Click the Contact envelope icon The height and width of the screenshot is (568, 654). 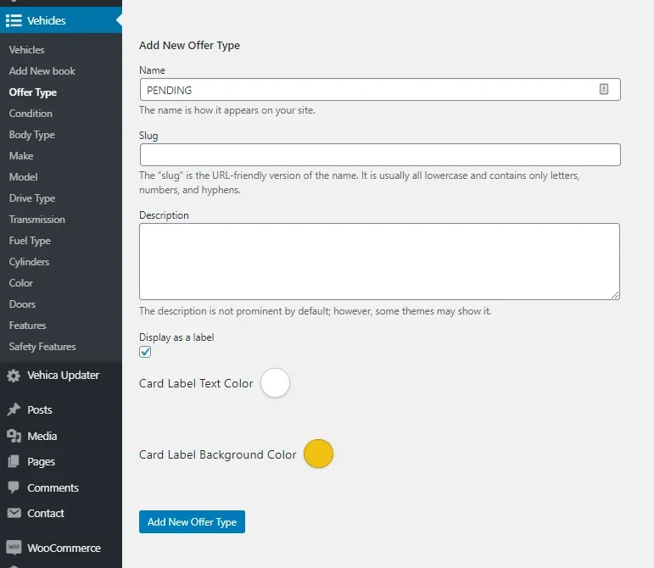click(14, 513)
